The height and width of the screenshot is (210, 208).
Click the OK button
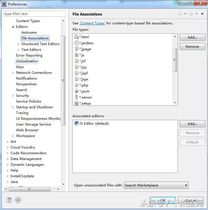pos(162,201)
